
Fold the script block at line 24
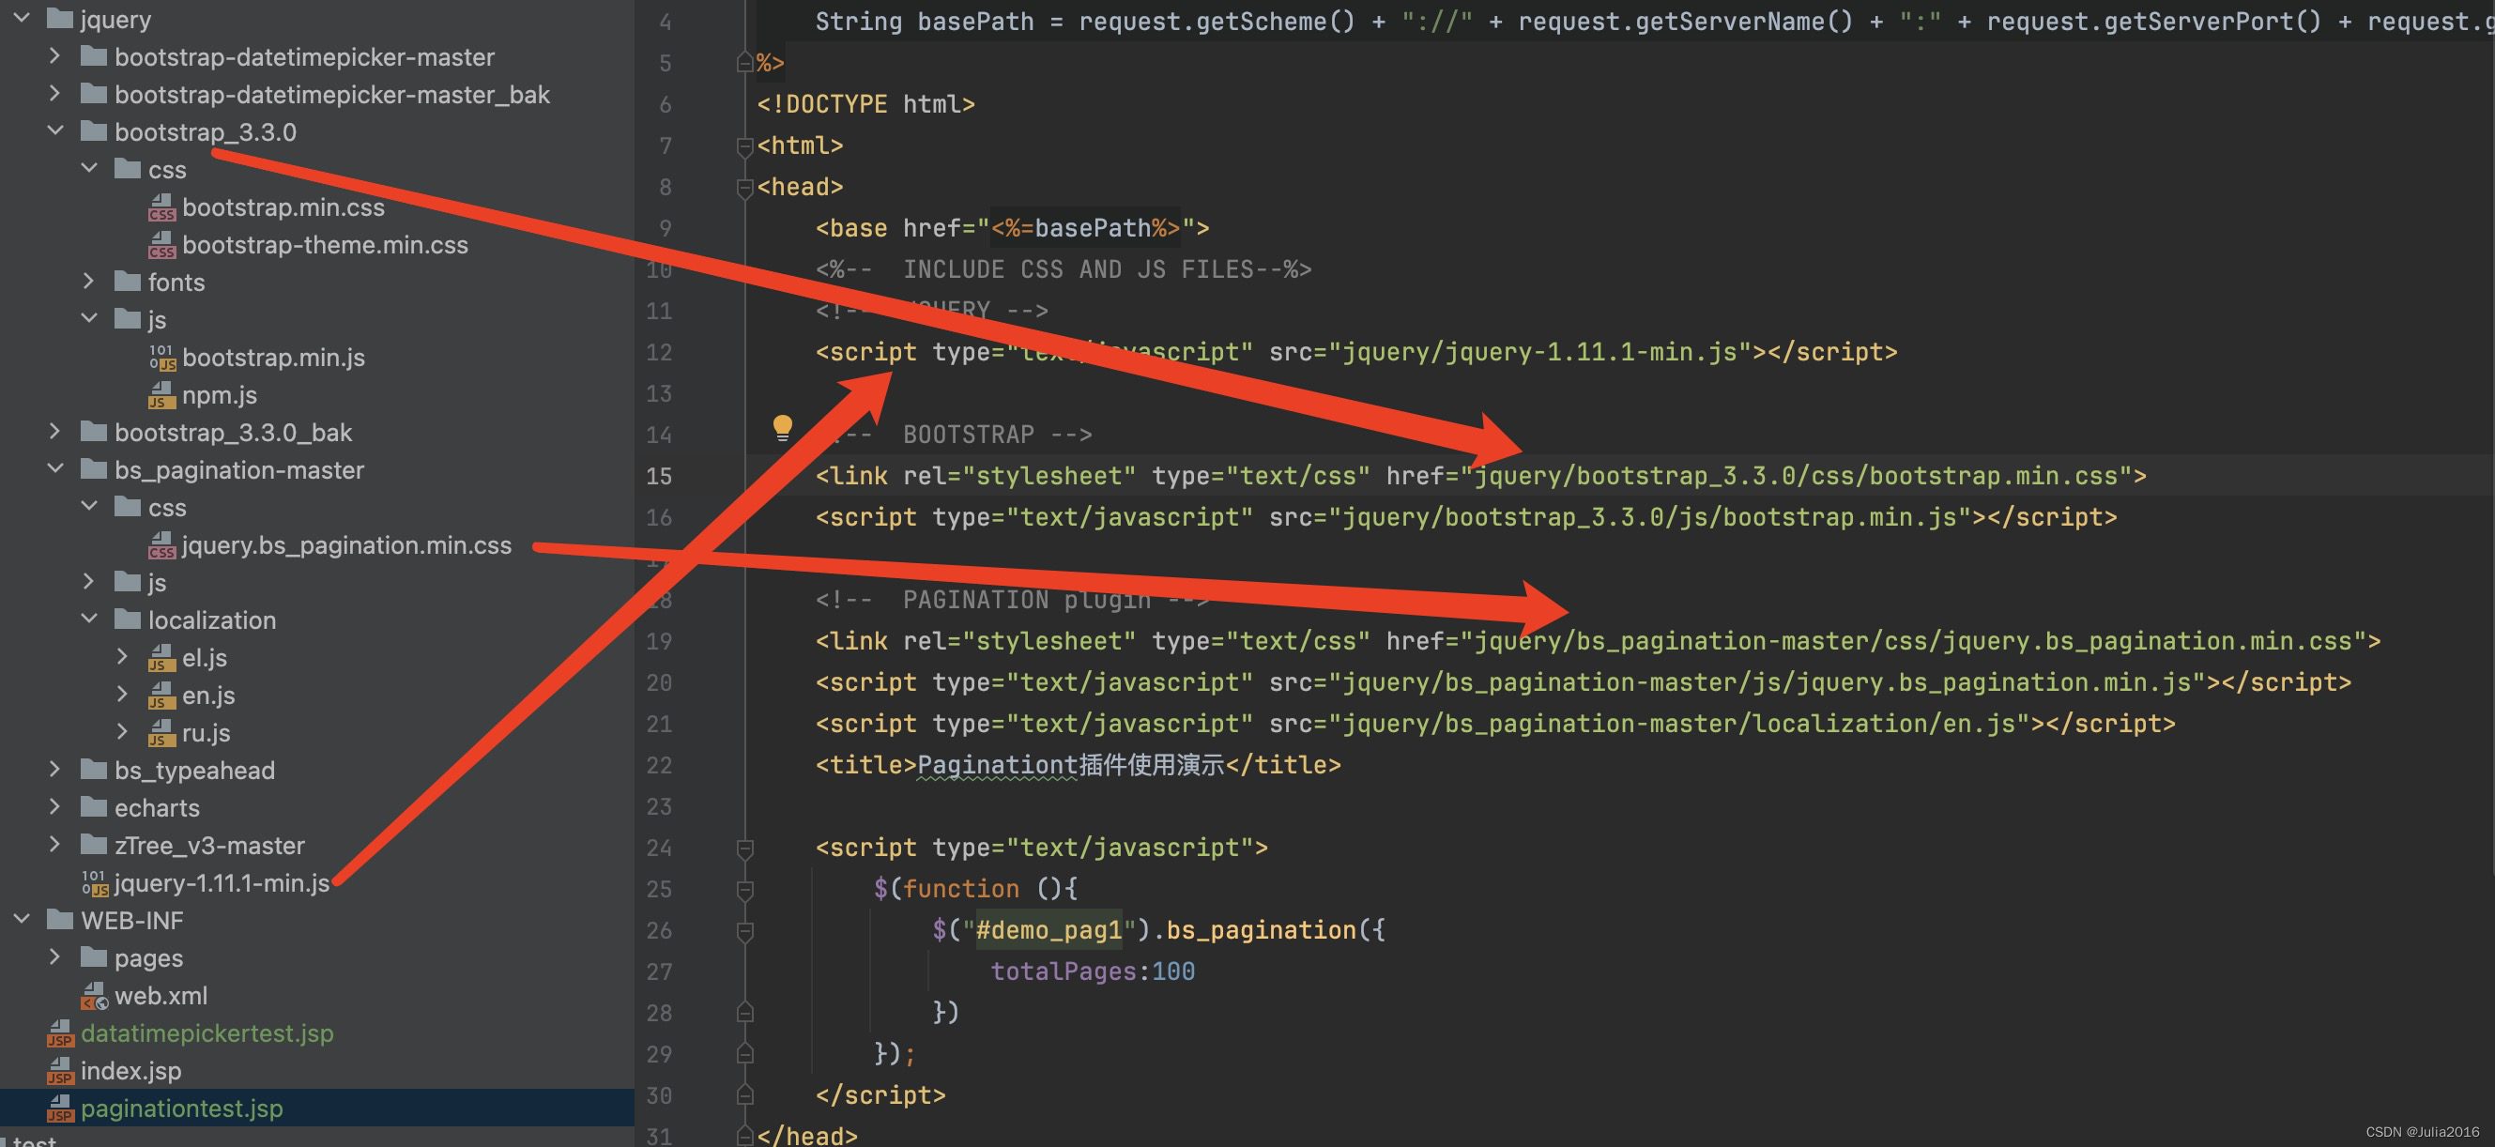point(744,849)
